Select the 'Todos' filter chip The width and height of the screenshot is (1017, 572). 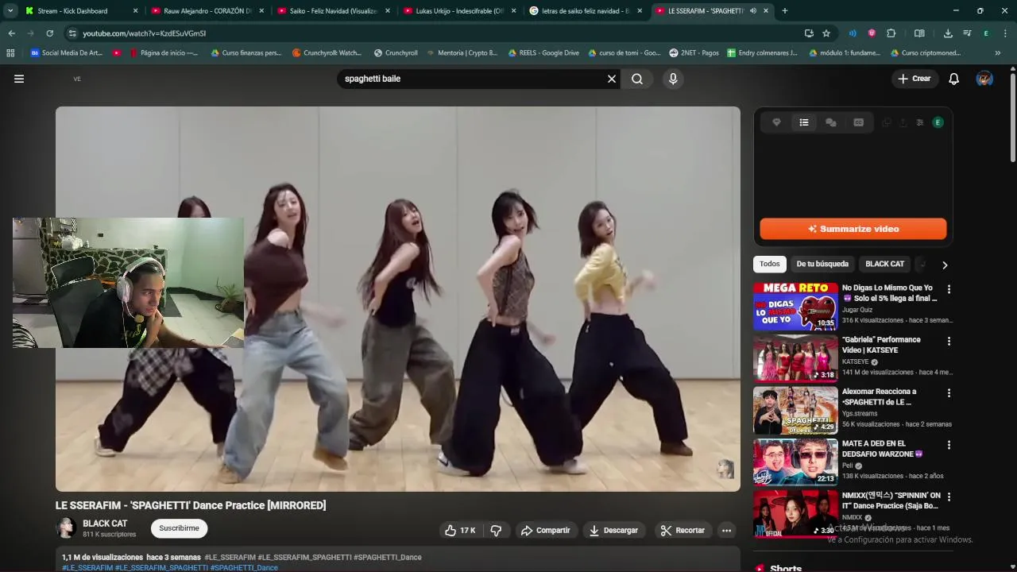[769, 264]
